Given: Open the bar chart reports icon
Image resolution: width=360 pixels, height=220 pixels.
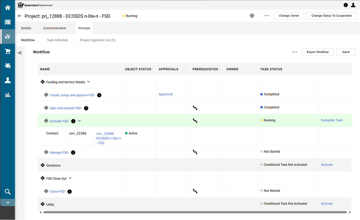Looking at the screenshot, I should [8, 95].
